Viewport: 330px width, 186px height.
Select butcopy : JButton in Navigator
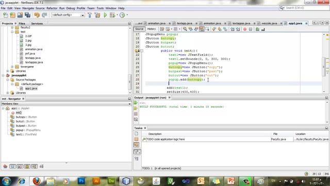(26, 117)
